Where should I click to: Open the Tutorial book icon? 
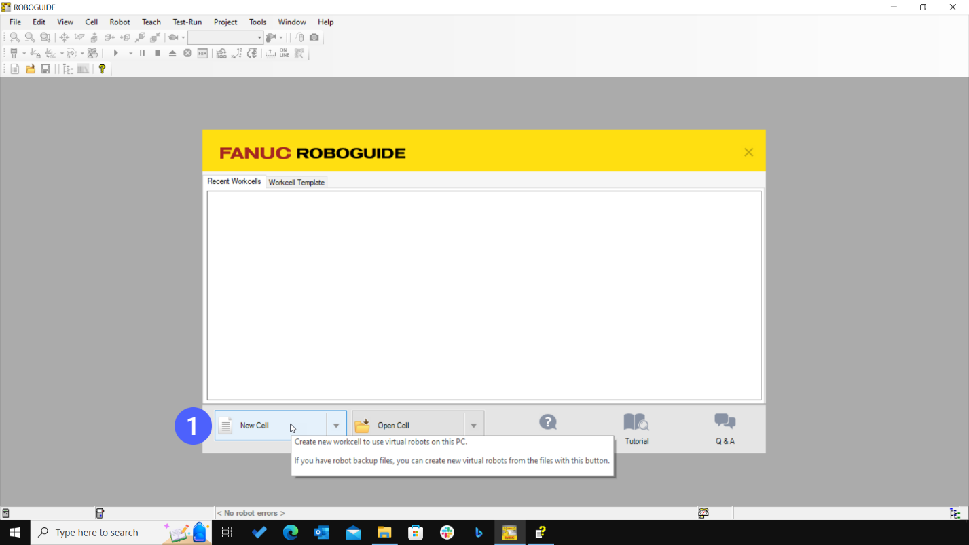pyautogui.click(x=636, y=423)
